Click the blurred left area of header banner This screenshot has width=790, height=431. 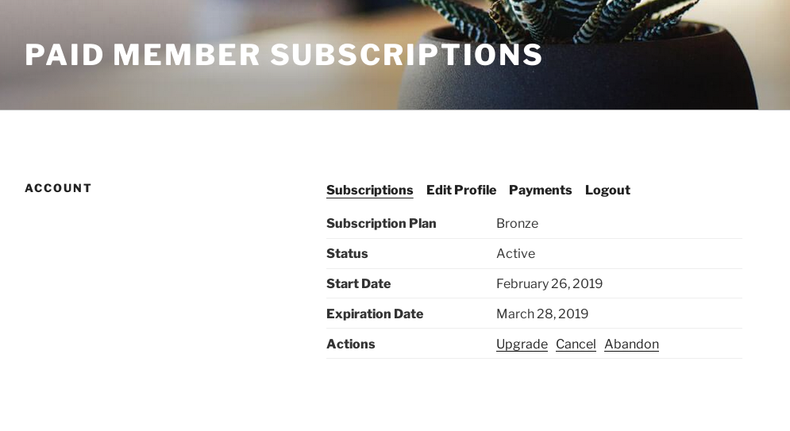point(159,91)
